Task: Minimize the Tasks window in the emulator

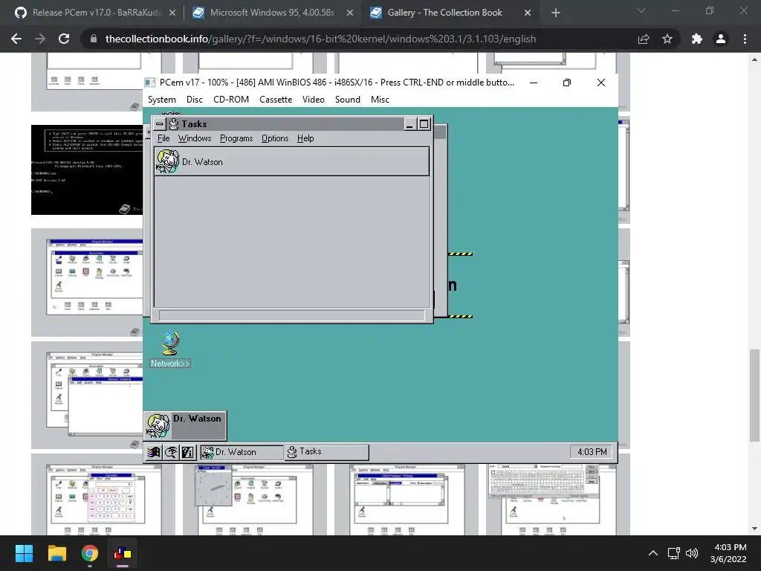Action: click(409, 124)
